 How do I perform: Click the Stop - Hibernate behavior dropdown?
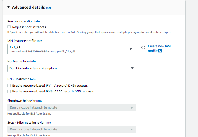coord(71,129)
